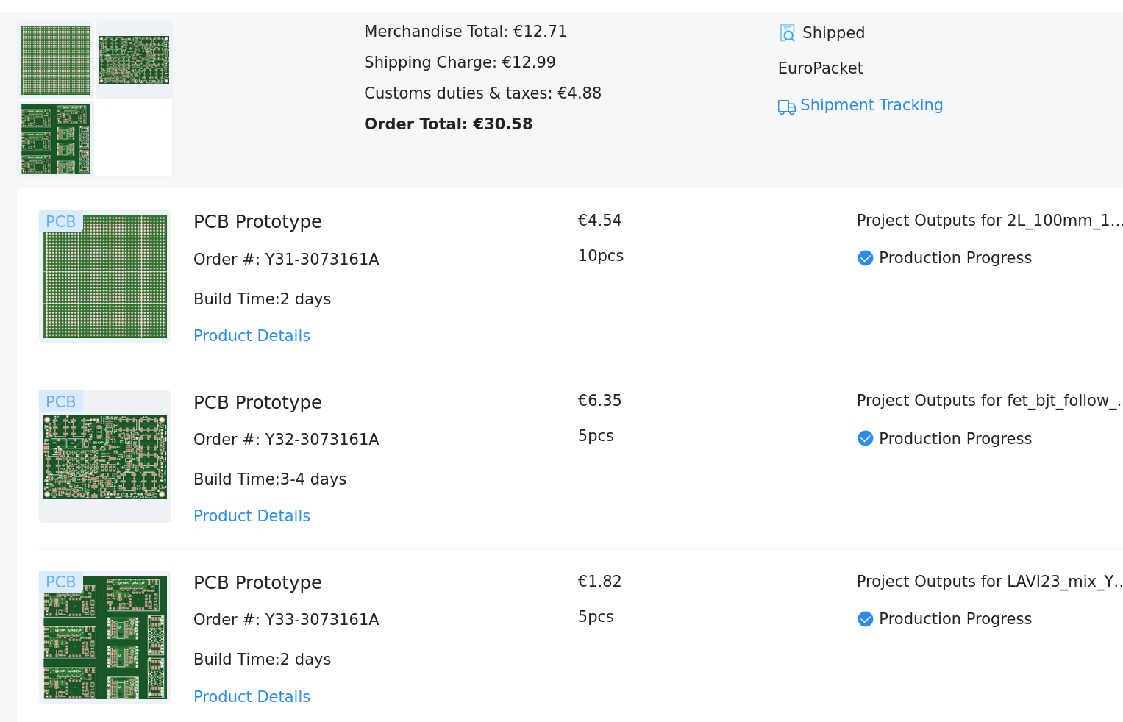
Task: Click the PCB badge on the third item
Action: point(60,582)
